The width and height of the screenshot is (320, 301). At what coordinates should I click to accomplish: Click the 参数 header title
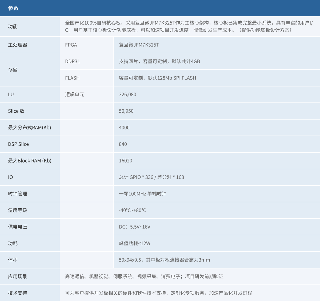[13, 8]
